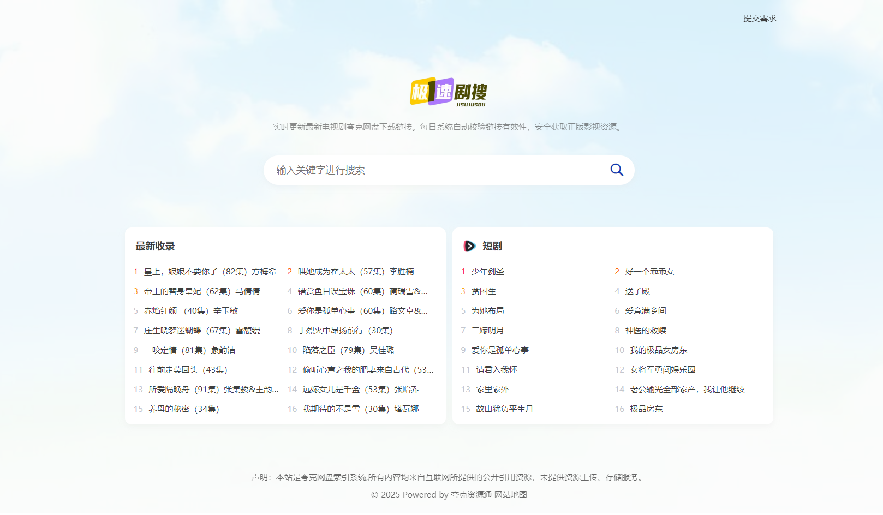Open short drama 好一个乖乖女
Viewport: 883px width, 515px height.
(x=650, y=272)
